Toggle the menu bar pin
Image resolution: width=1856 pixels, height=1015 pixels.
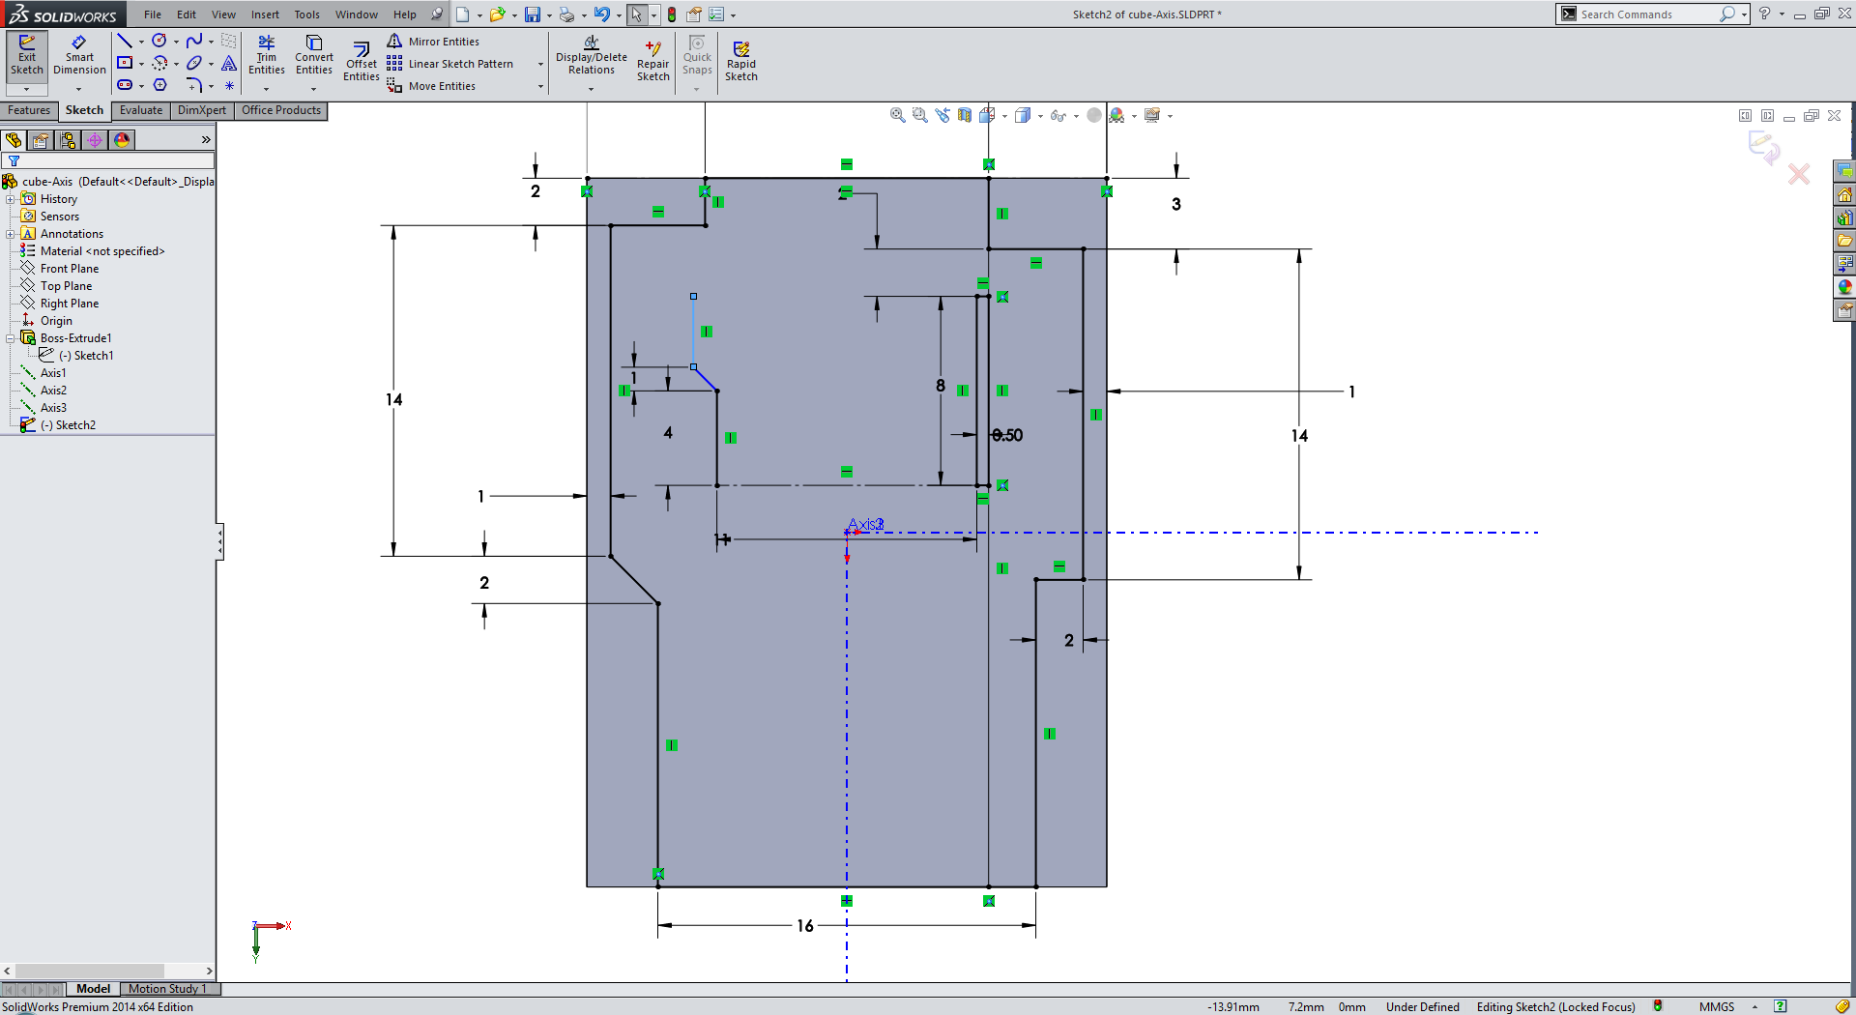pyautogui.click(x=437, y=14)
